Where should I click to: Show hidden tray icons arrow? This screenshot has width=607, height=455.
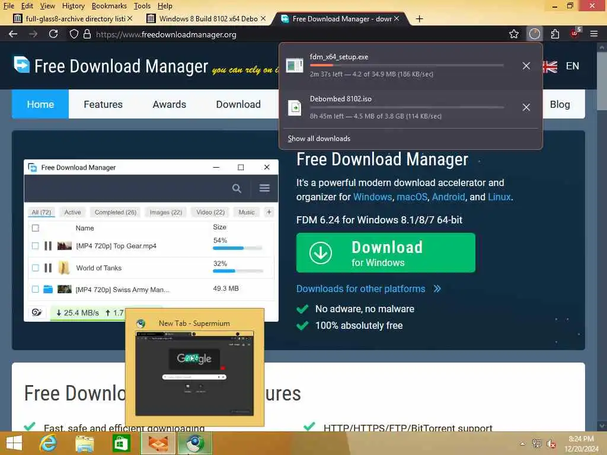pyautogui.click(x=522, y=444)
